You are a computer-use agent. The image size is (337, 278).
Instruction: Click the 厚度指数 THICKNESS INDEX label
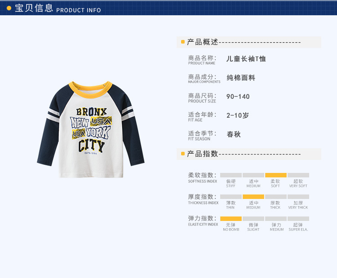click(203, 199)
